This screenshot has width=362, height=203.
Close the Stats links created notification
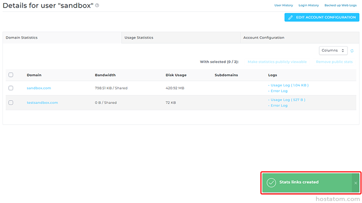click(355, 183)
